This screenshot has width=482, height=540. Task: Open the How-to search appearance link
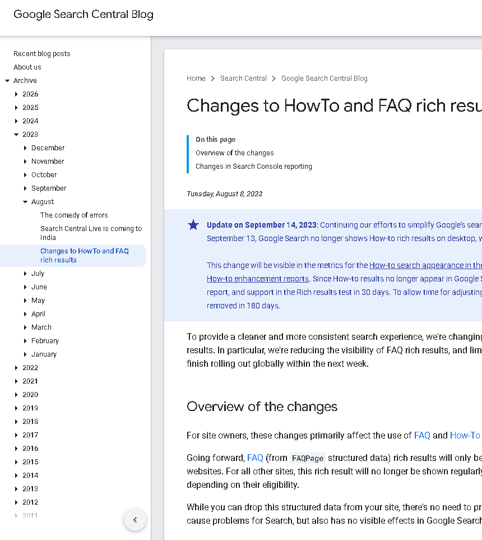tap(425, 265)
